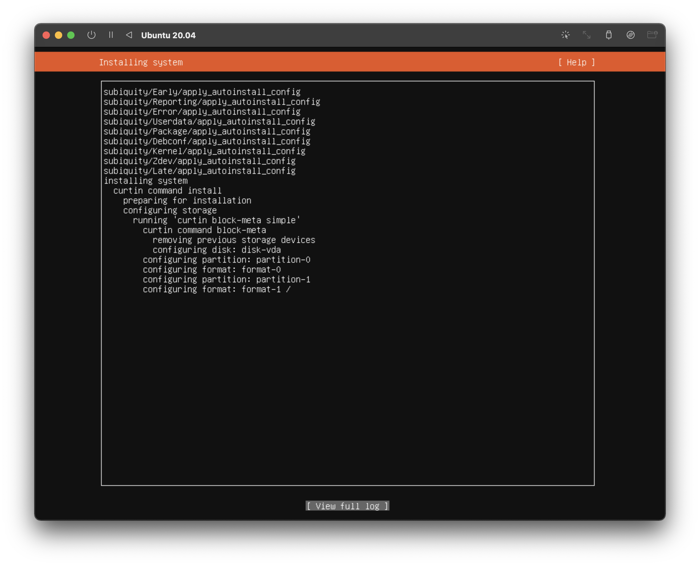Open the USB devices icon
The image size is (700, 566).
click(x=608, y=35)
